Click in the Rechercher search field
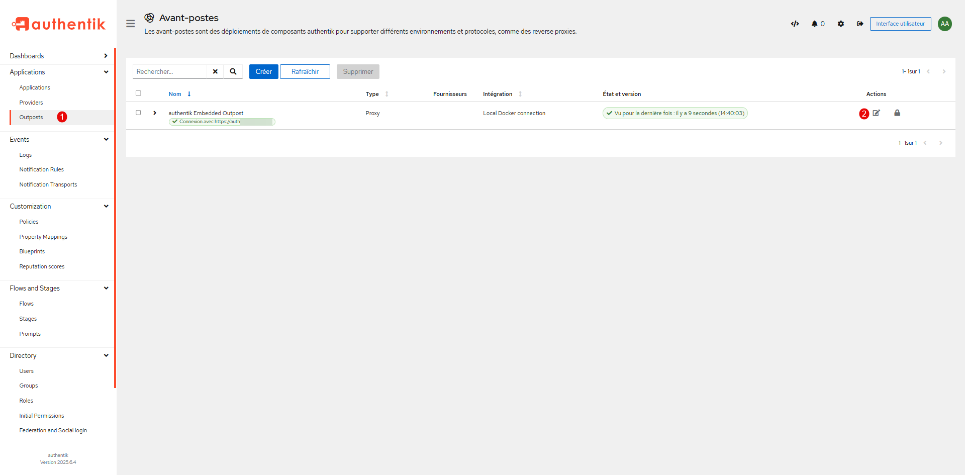 pos(170,71)
